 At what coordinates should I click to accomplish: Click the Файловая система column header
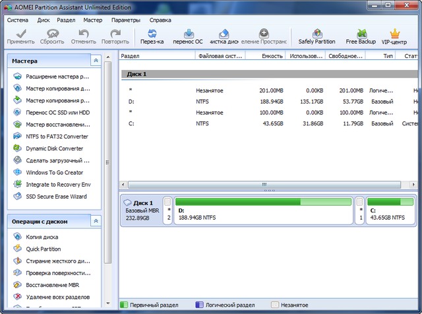tap(219, 57)
